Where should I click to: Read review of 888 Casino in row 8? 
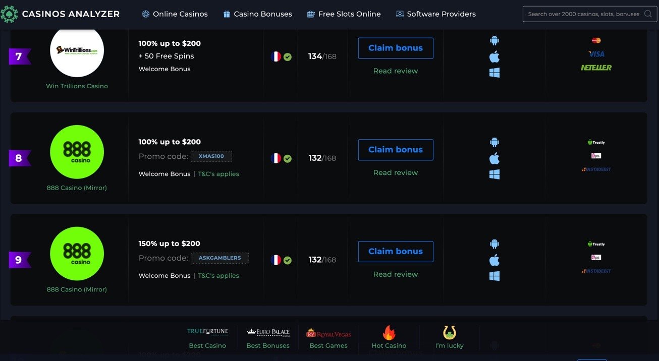pos(396,173)
